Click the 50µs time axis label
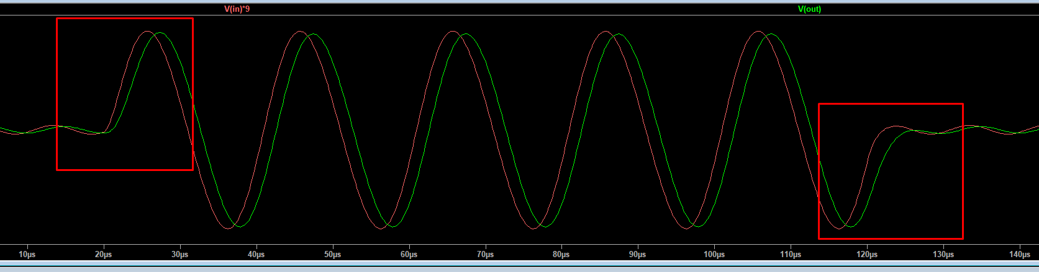This screenshot has width=1039, height=272. click(x=332, y=255)
